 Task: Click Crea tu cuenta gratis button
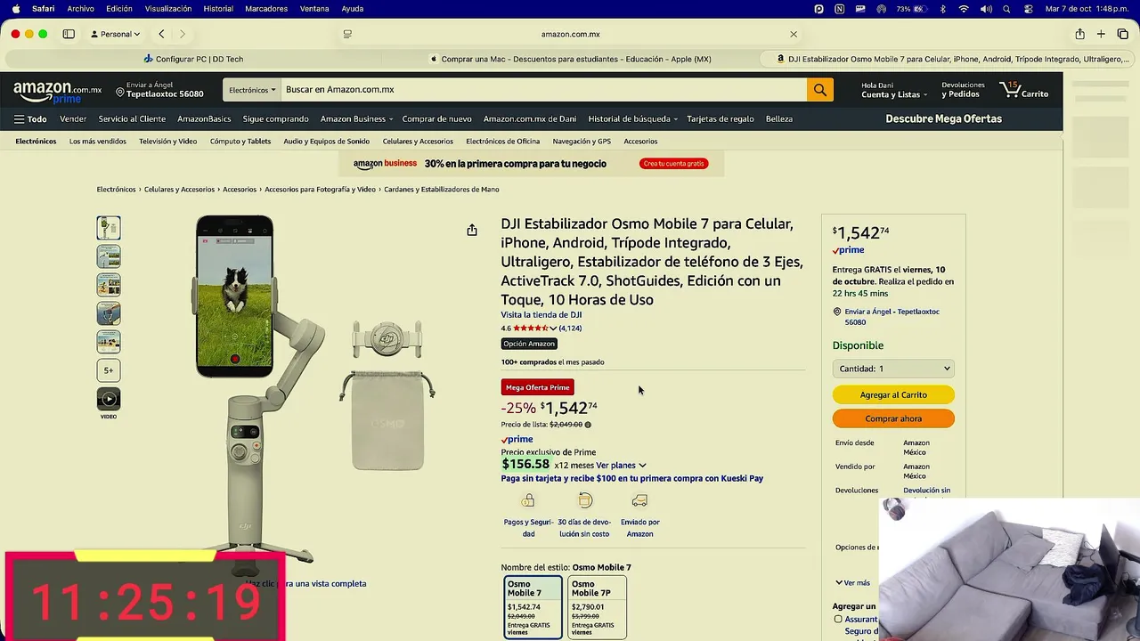(x=674, y=164)
